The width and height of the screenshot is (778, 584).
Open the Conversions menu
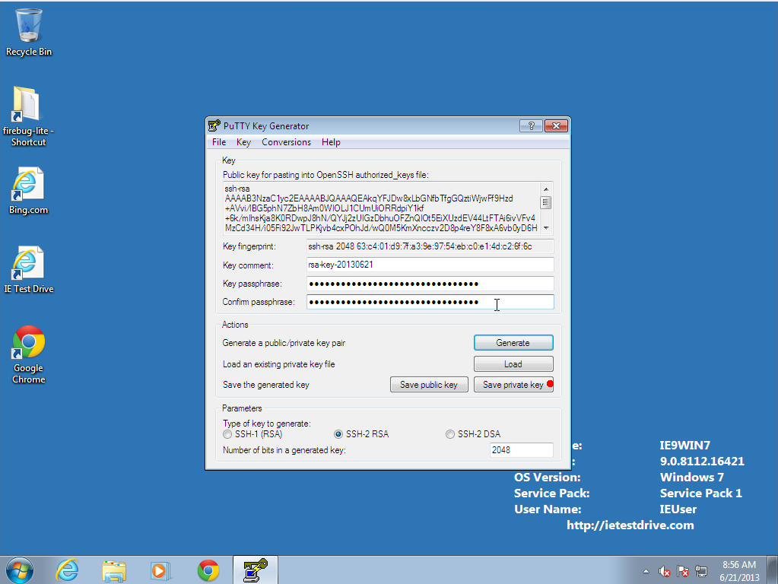coord(286,142)
